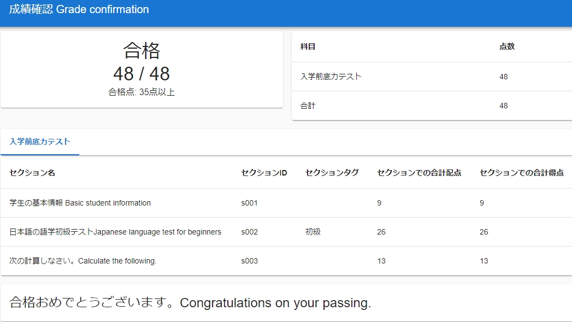
Task: Click the s003 section ID cell
Action: coord(250,261)
